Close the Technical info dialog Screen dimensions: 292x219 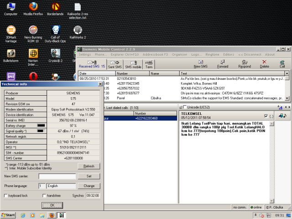click(100, 84)
